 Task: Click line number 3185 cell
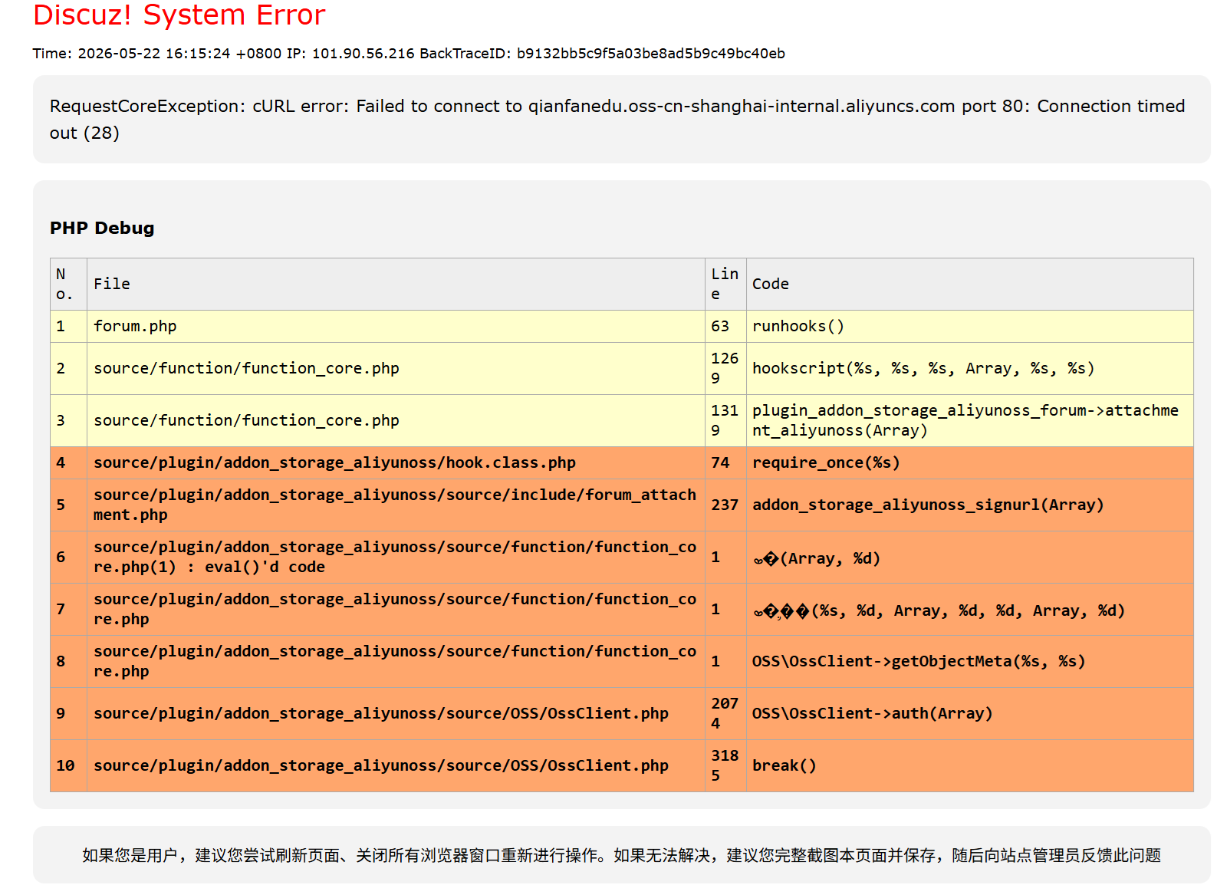click(x=725, y=766)
